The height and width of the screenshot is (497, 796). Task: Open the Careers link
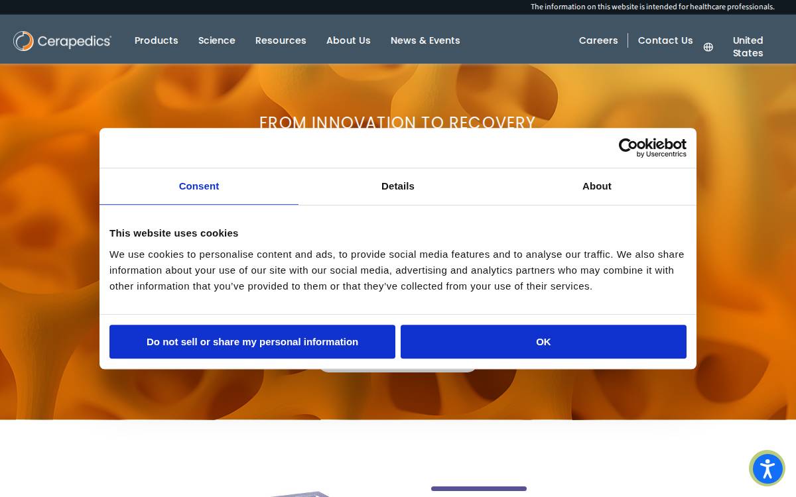tap(598, 40)
